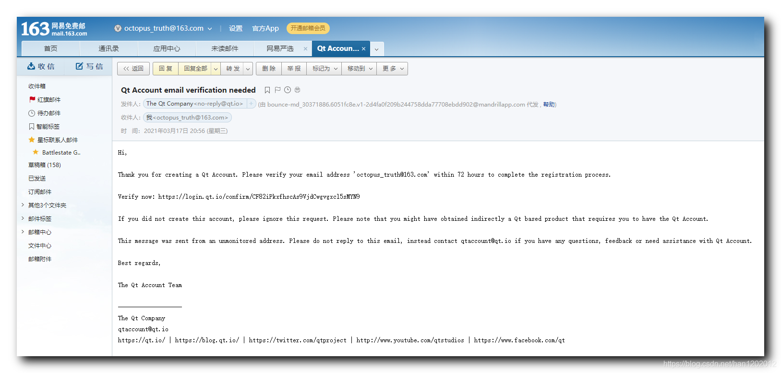This screenshot has width=781, height=373.
Task: Open 更多 dropdown menu
Action: tap(393, 69)
